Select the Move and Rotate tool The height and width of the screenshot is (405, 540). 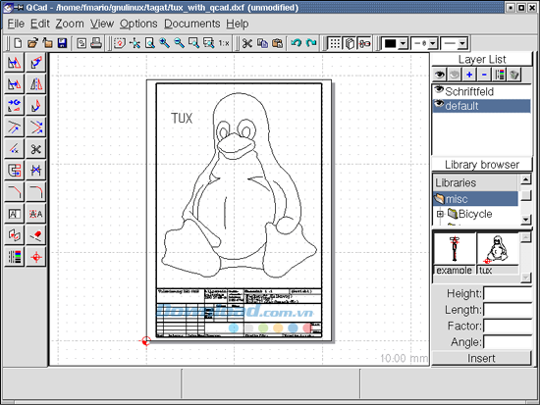tap(14, 105)
